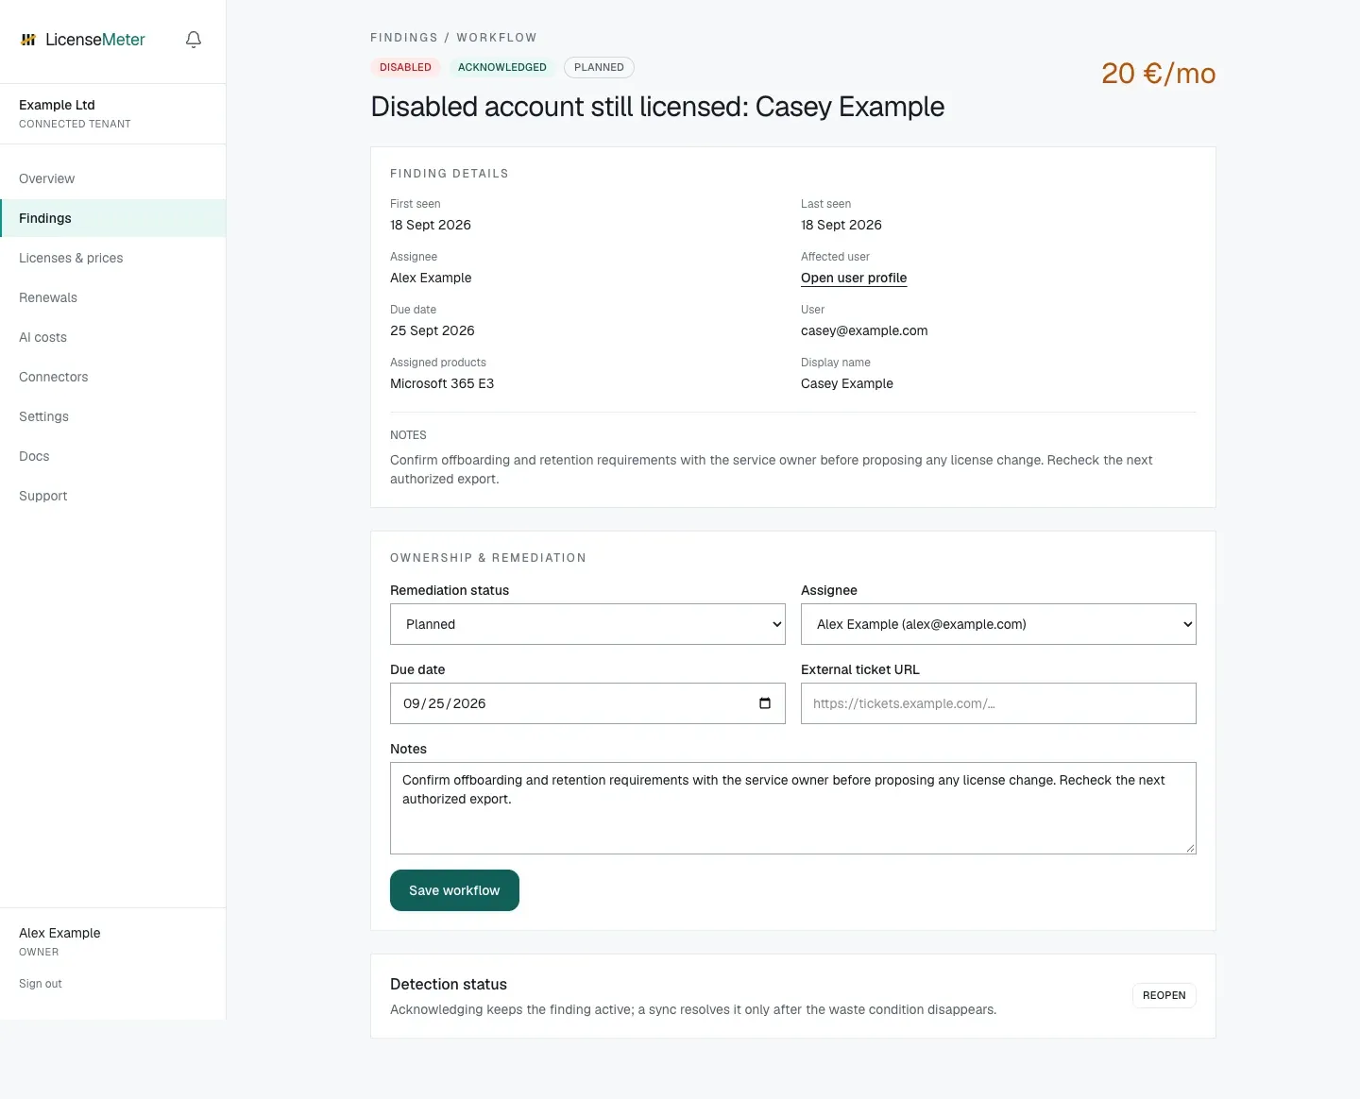Sign out of the account
This screenshot has width=1360, height=1099.
tap(41, 984)
